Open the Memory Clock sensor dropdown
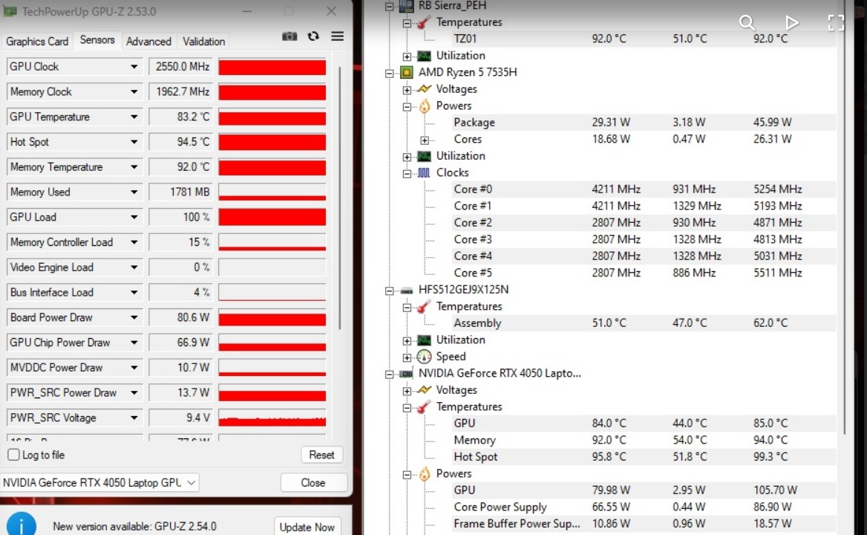Viewport: 867px width, 535px height. pos(134,92)
